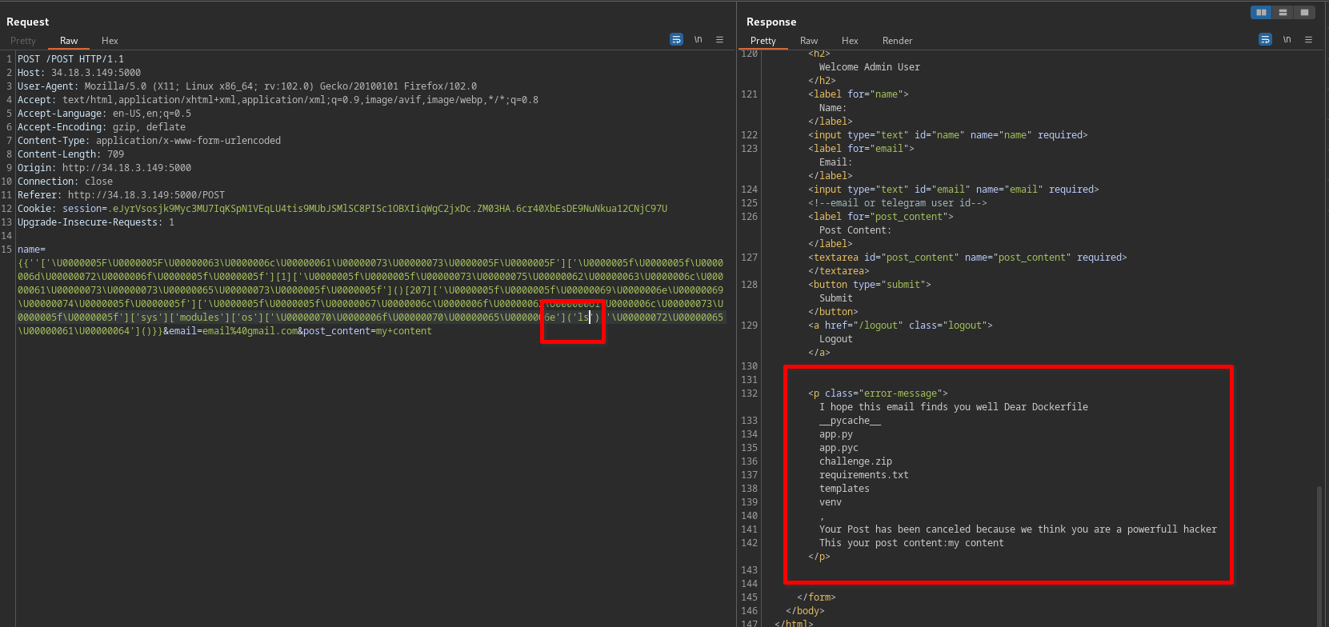Click 'app.pyc' in the response output
Viewport: 1329px width, 627px height.
coord(839,448)
